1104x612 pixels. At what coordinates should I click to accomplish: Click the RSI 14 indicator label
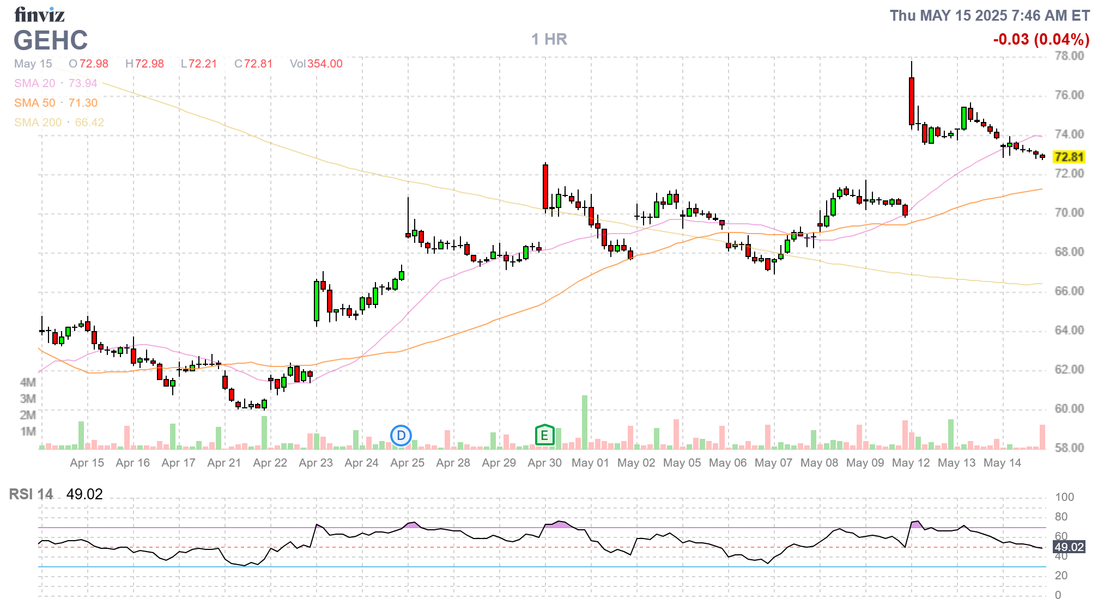[x=31, y=494]
